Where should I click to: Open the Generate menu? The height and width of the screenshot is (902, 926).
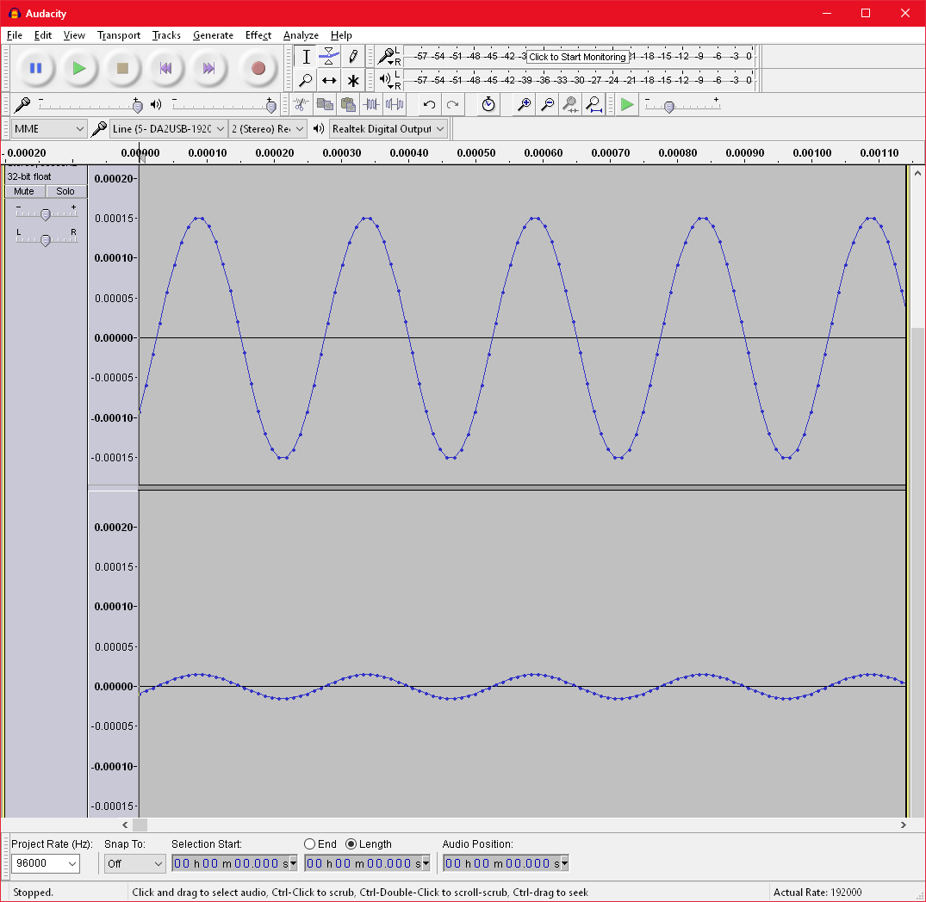click(x=213, y=35)
